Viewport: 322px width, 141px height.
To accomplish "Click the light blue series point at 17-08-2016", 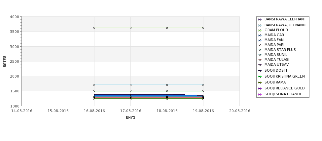I will click(130, 85).
